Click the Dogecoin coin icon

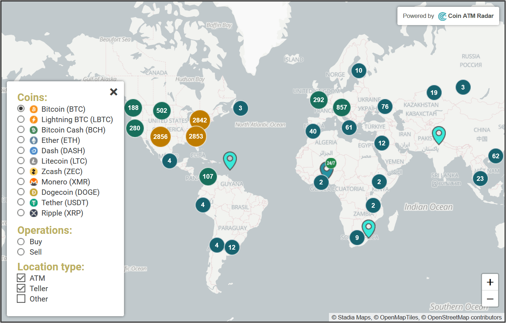34,192
